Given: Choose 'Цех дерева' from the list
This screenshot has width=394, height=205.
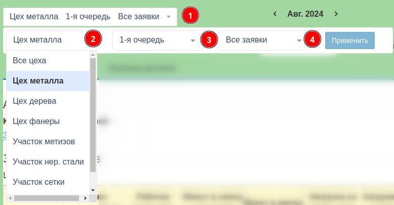Looking at the screenshot, I should click(48, 101).
